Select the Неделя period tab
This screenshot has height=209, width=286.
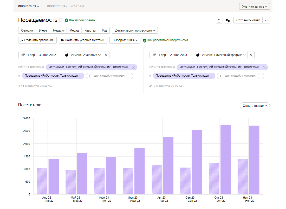[58, 30]
